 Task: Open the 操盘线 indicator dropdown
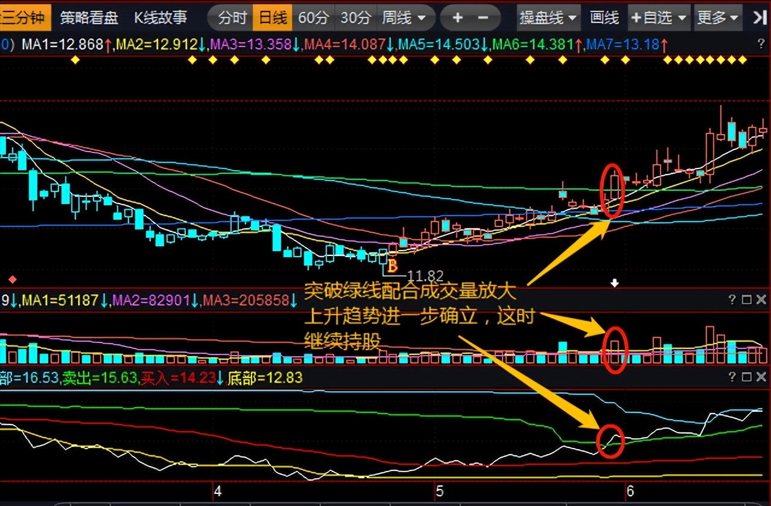(x=548, y=18)
